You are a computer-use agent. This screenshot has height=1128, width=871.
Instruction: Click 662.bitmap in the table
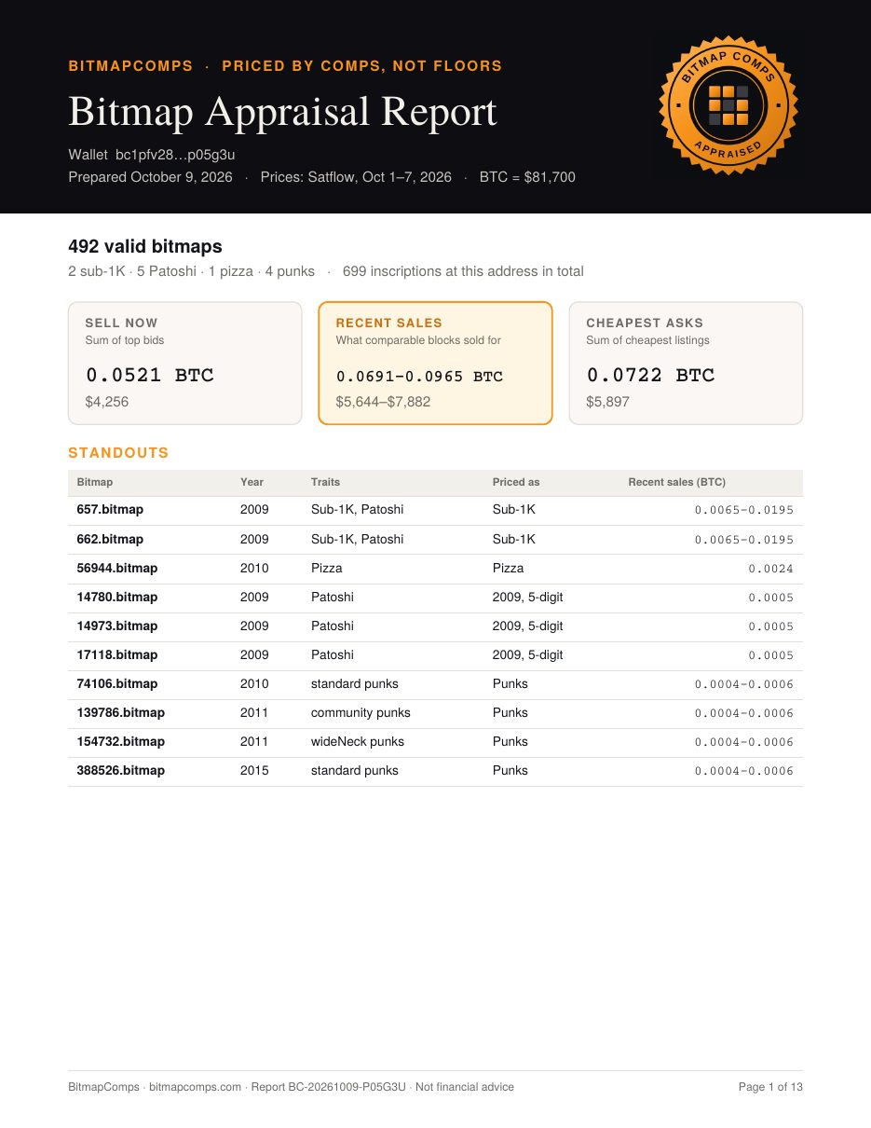(x=110, y=539)
